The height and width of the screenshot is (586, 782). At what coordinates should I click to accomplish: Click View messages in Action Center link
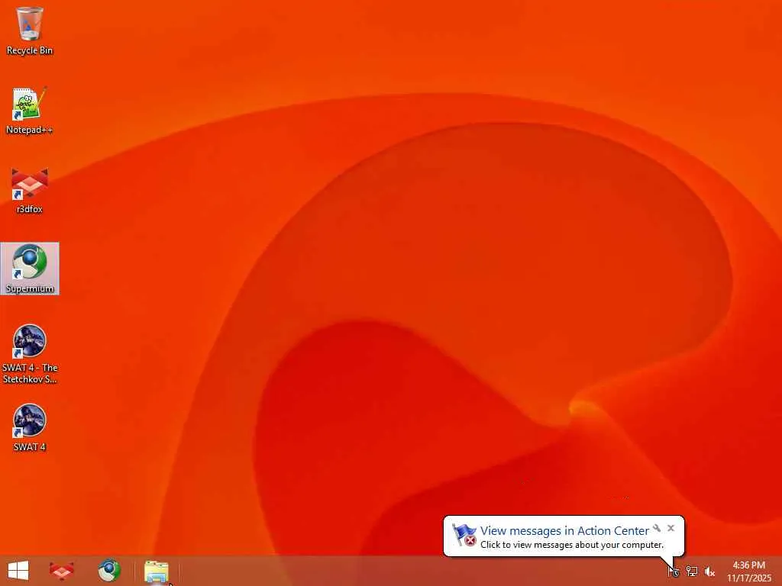[x=564, y=531]
